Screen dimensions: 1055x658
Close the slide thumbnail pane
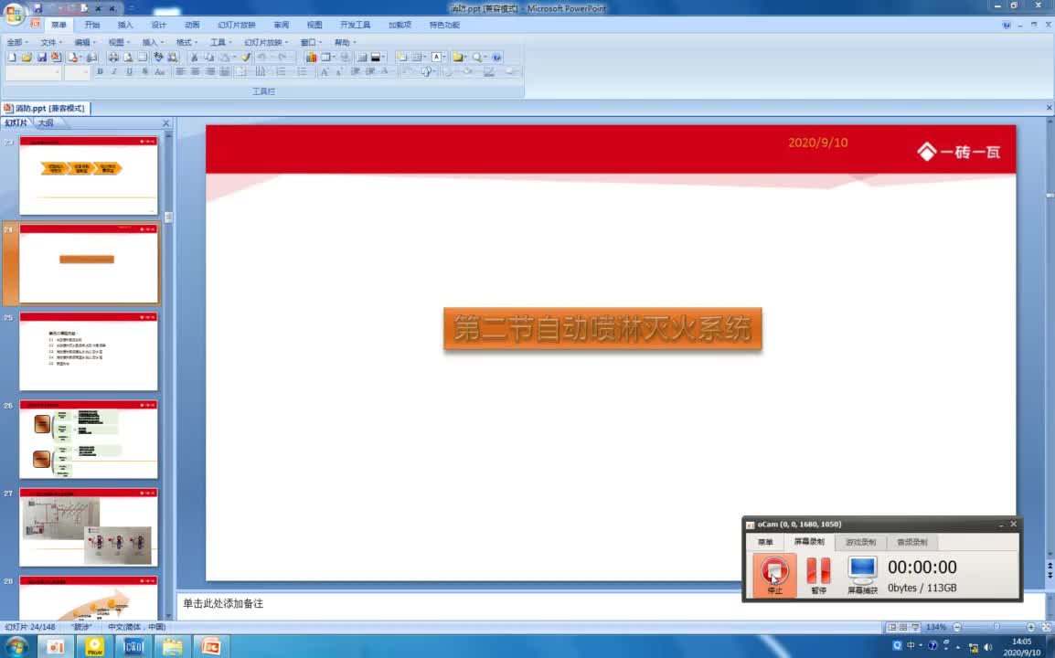pos(166,123)
